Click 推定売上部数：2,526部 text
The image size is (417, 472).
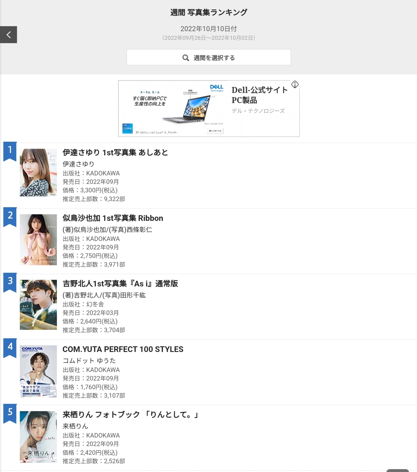pyautogui.click(x=94, y=461)
